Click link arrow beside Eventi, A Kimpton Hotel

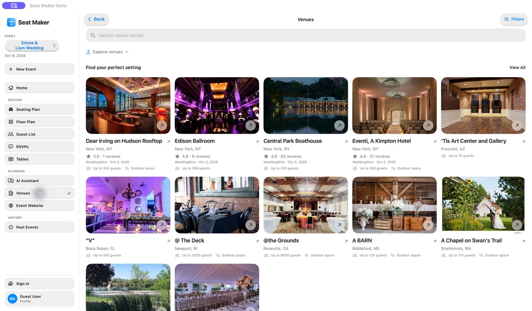(435, 141)
